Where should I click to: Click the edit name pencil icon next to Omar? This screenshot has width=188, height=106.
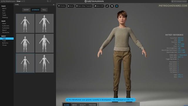tap(22, 1)
